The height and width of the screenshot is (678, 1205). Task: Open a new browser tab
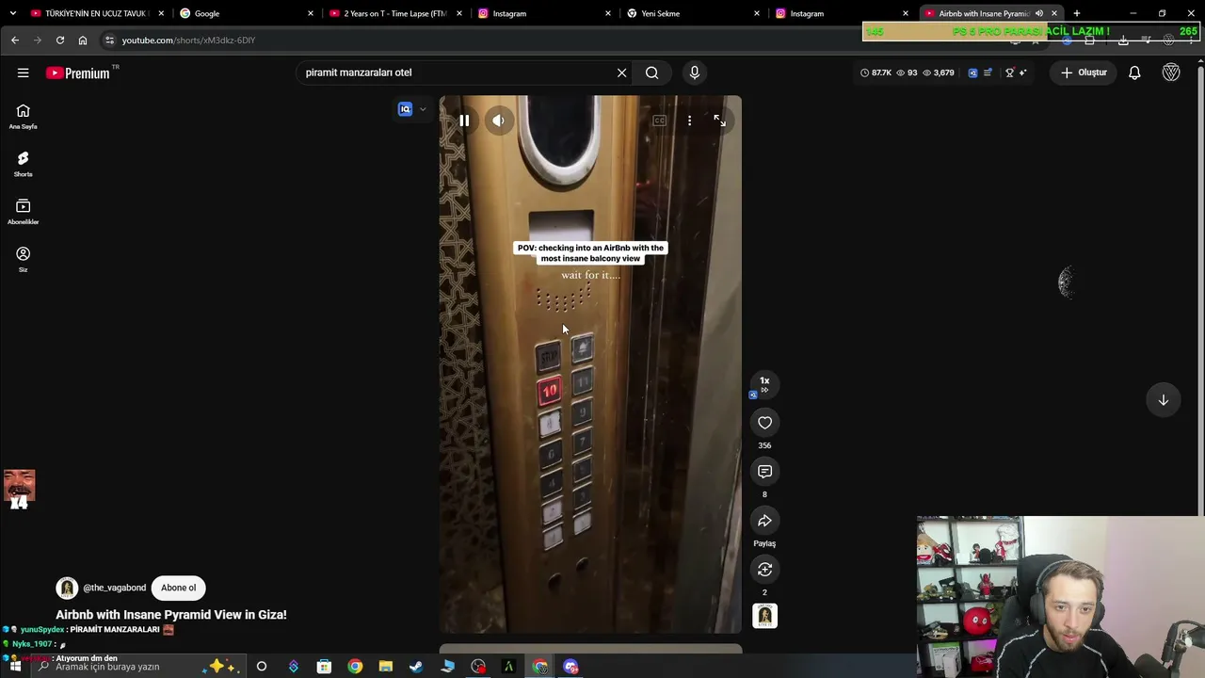[1077, 13]
